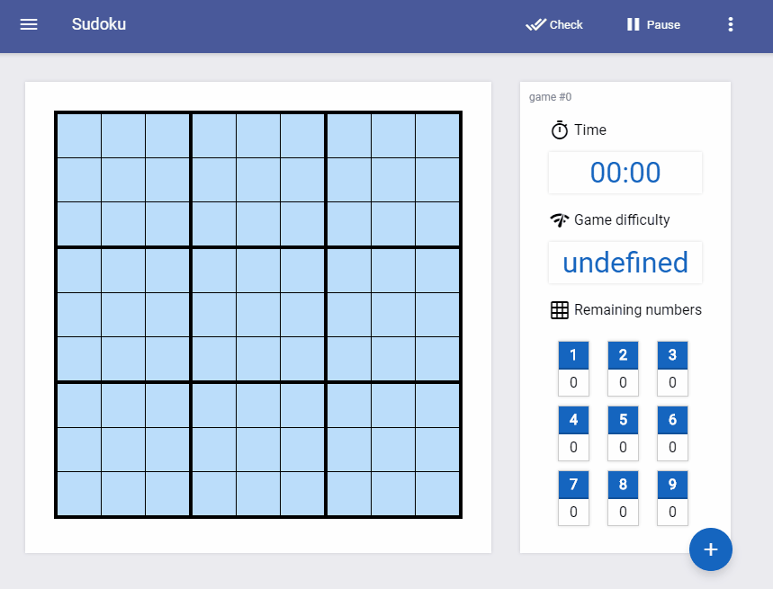Click the double-checkmark Check icon

point(537,24)
